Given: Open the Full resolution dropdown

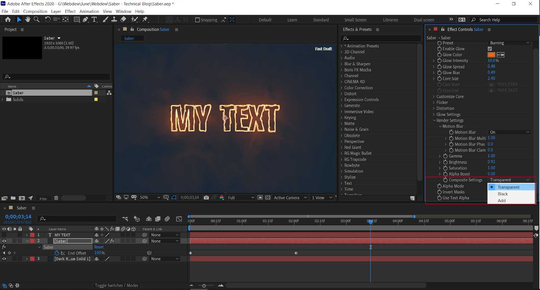Looking at the screenshot, I should [241, 198].
